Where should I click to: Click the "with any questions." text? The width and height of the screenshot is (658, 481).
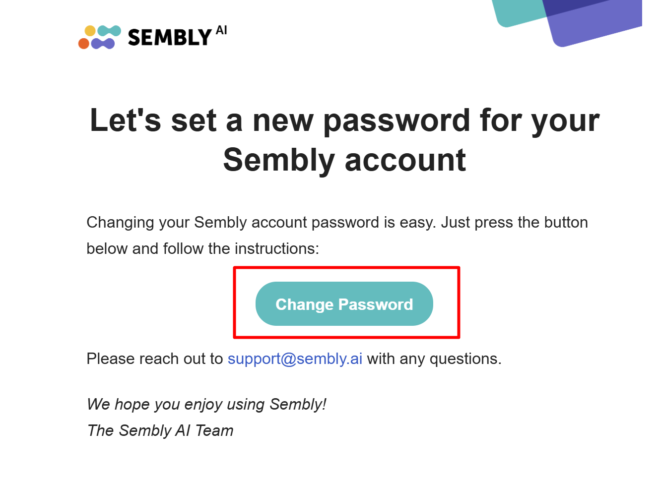coord(434,359)
